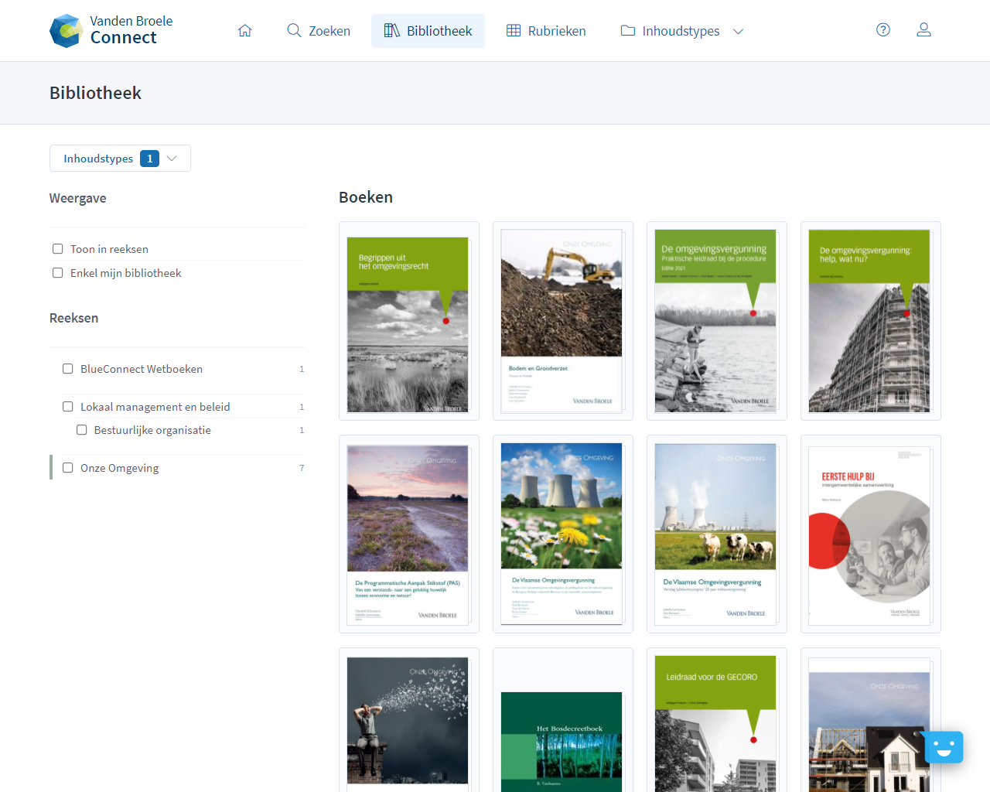Open the user account profile icon
990x792 pixels.
tap(923, 30)
